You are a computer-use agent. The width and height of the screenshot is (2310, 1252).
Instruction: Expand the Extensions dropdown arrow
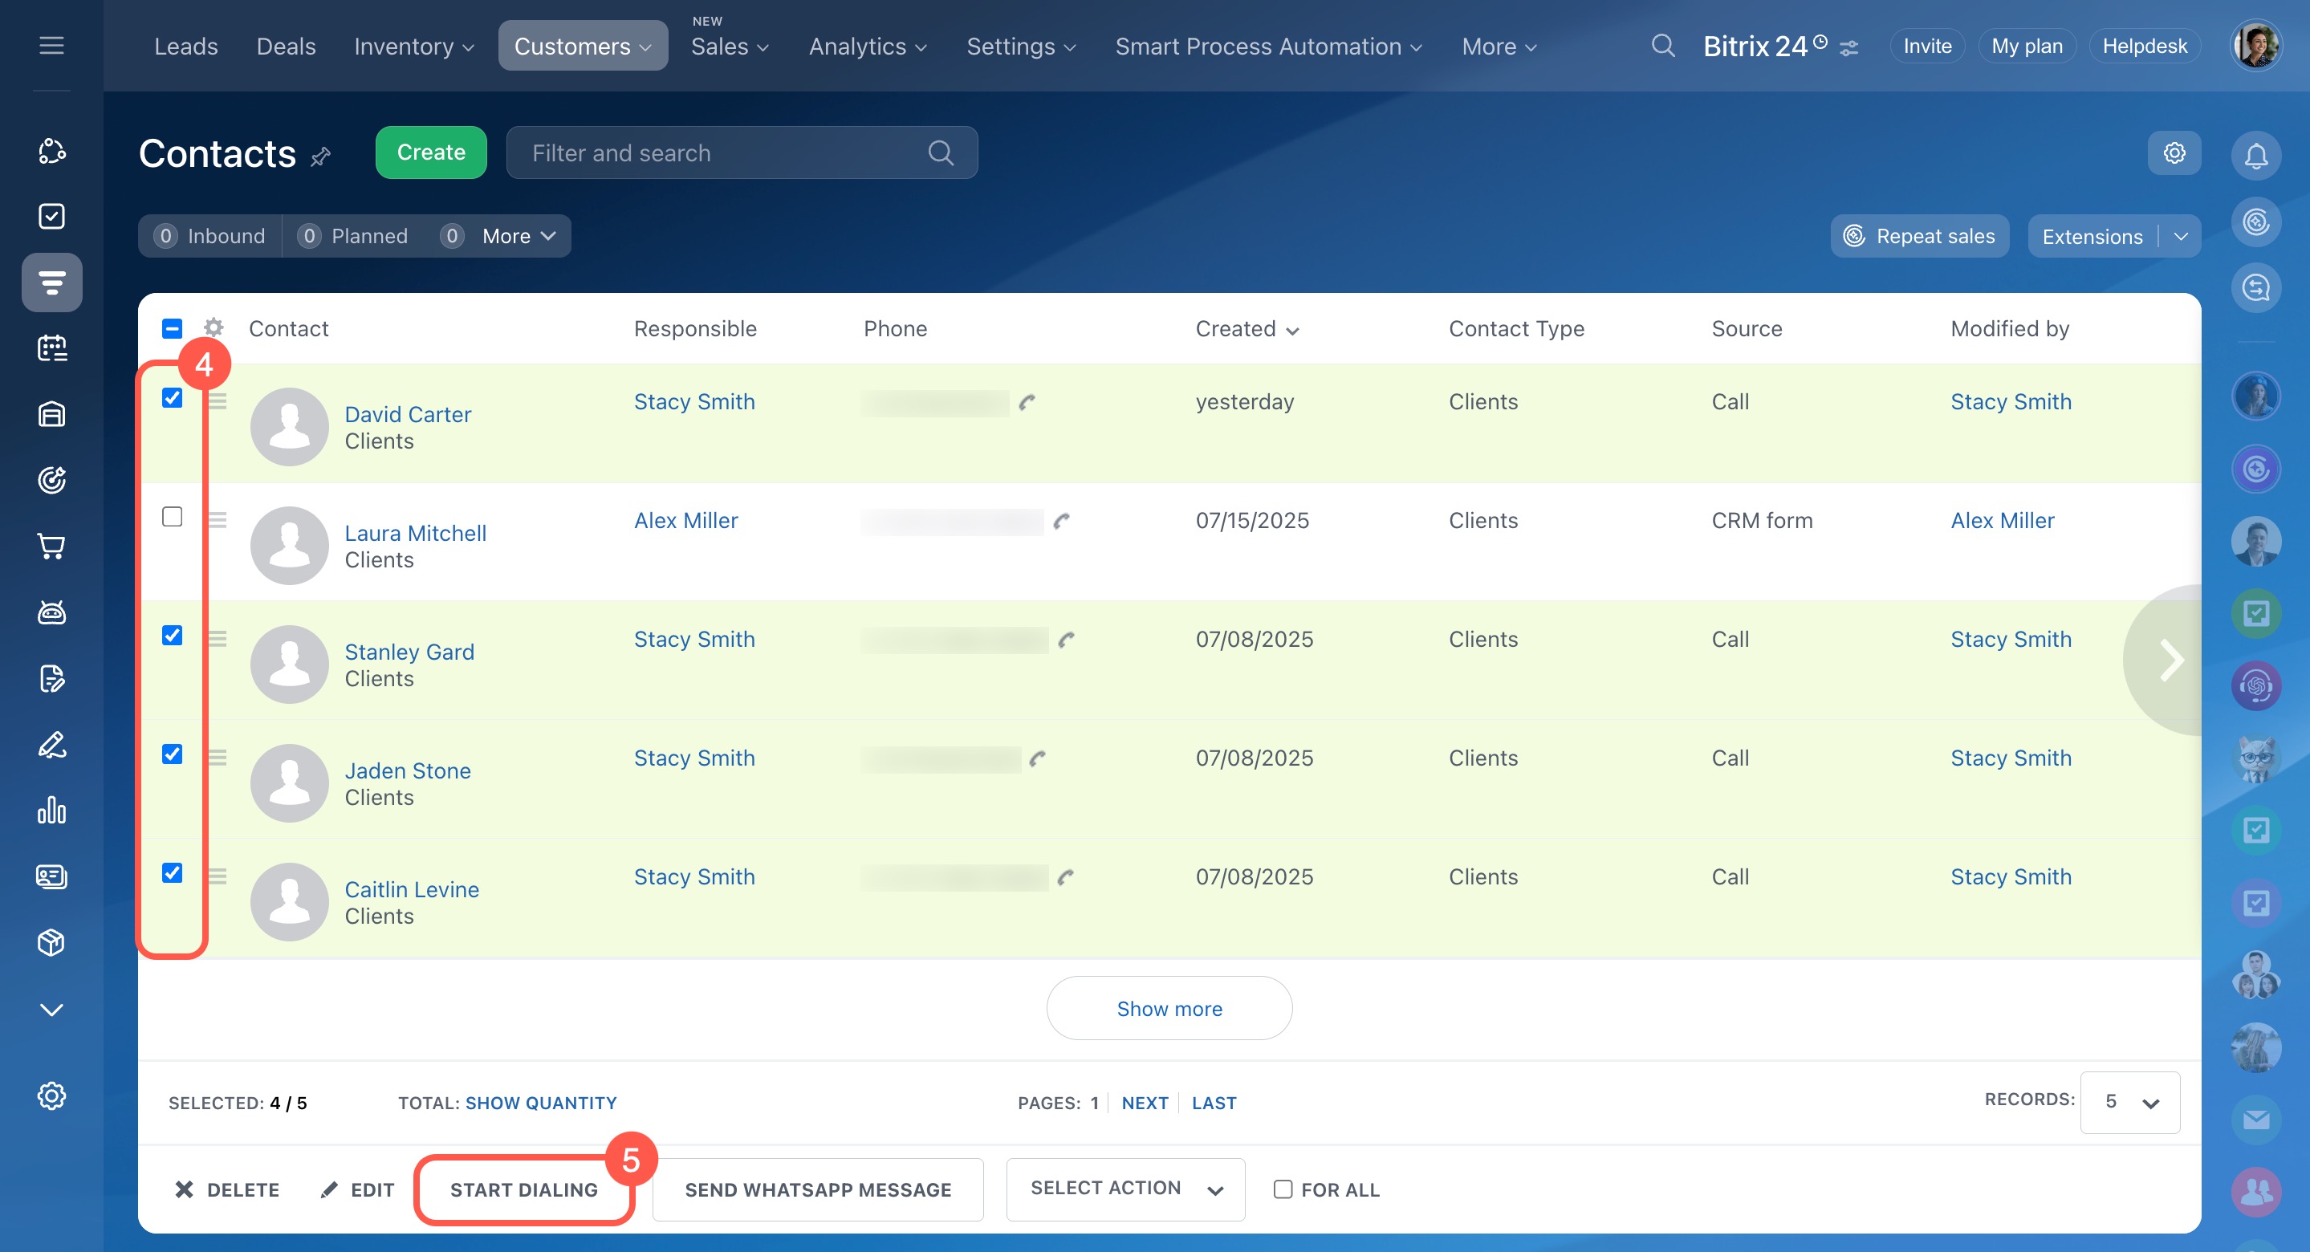[x=2181, y=237]
